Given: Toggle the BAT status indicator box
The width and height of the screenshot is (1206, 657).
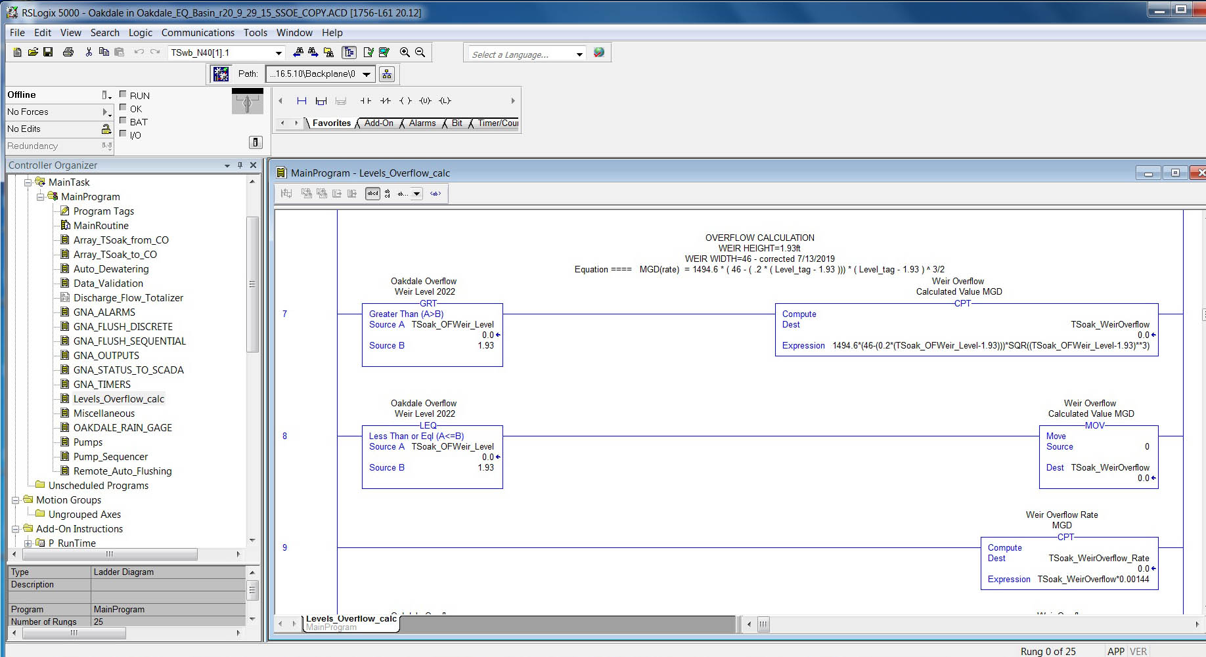Looking at the screenshot, I should point(123,121).
